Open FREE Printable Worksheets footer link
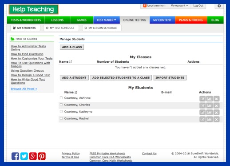The image size is (230, 166). 107,154
